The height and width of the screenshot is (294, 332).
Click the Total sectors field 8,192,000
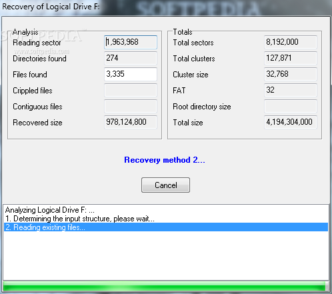coord(291,42)
